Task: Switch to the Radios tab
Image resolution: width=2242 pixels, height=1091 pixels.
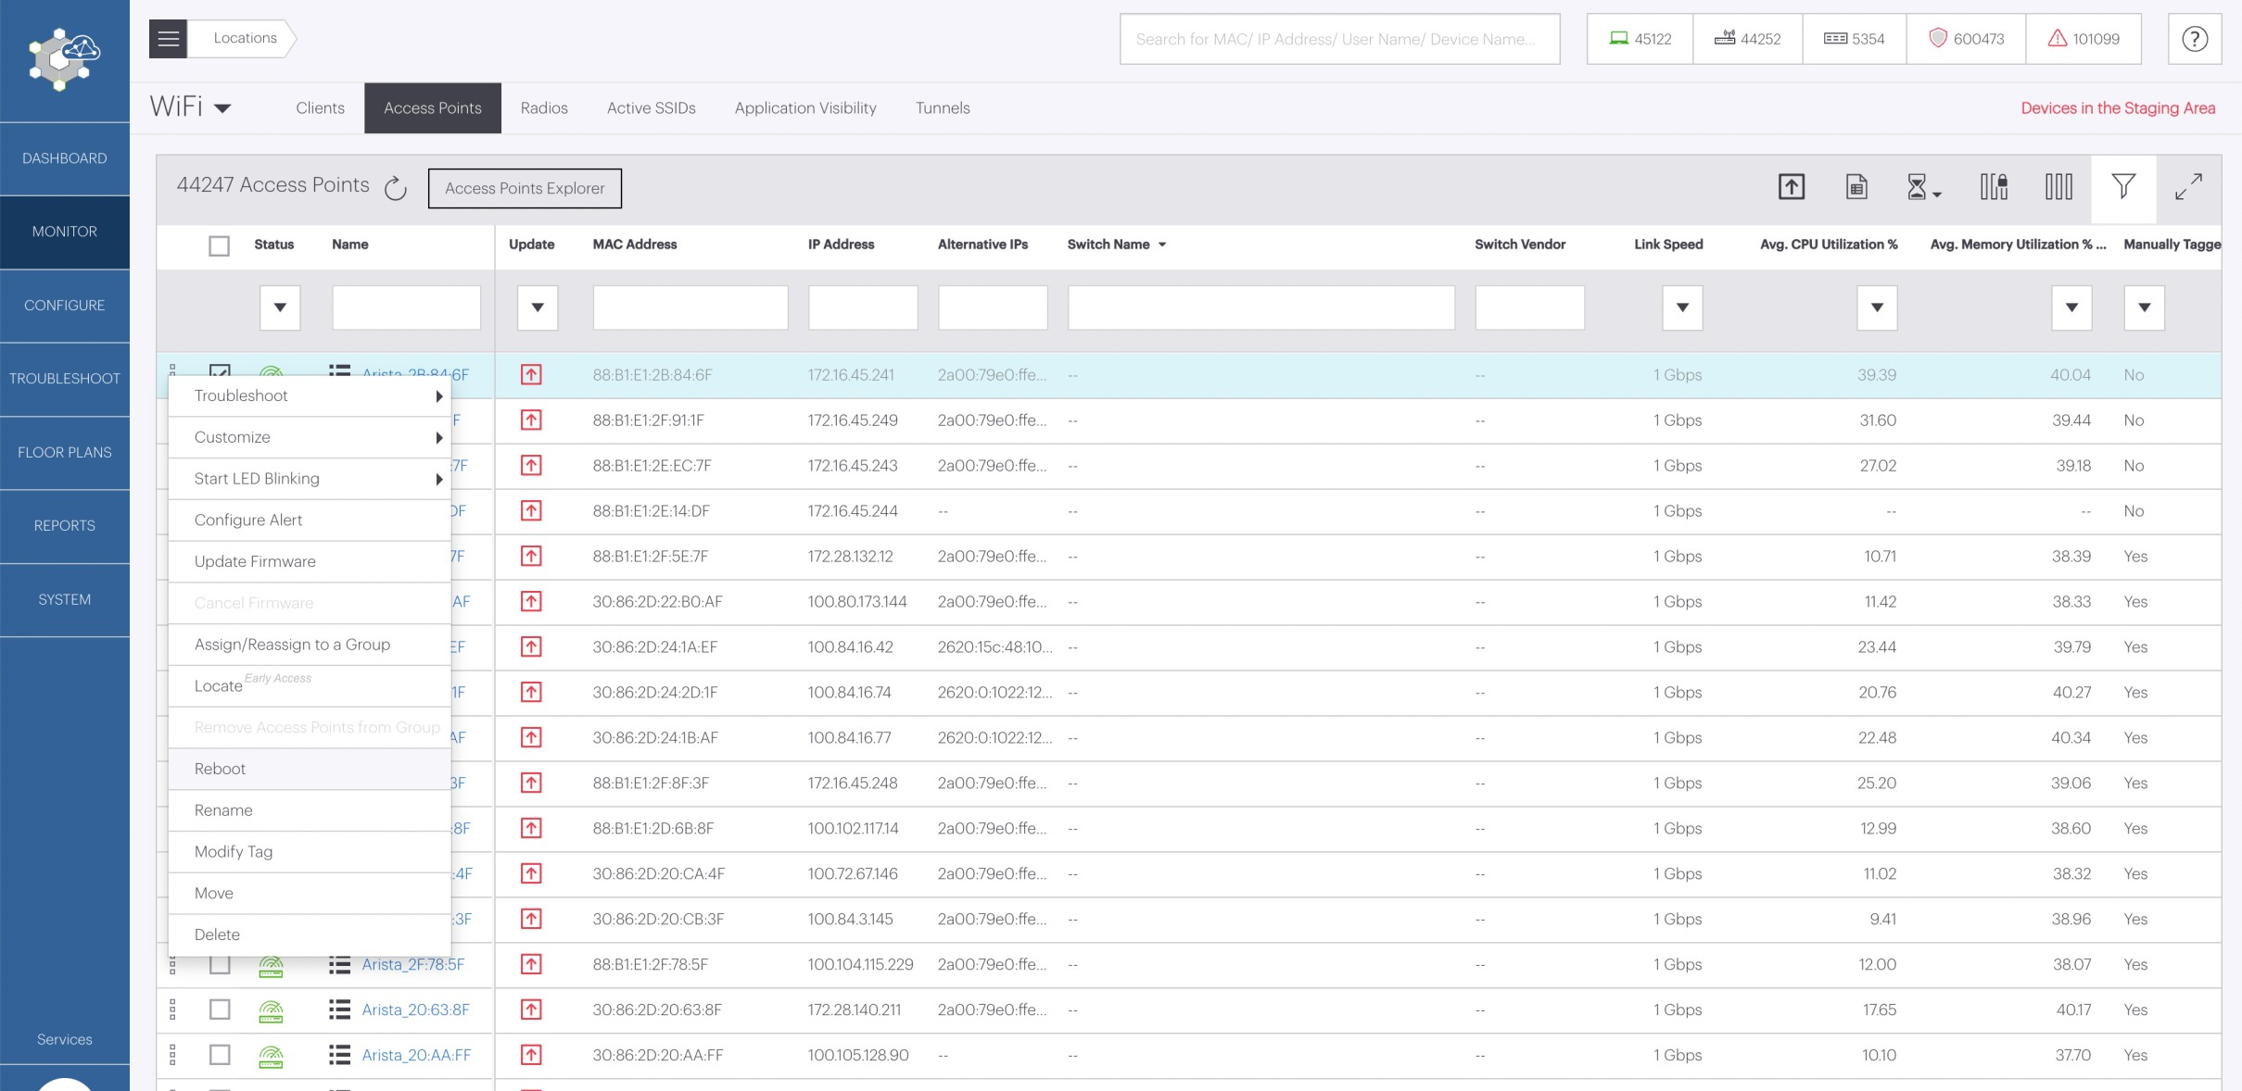Action: [x=544, y=108]
